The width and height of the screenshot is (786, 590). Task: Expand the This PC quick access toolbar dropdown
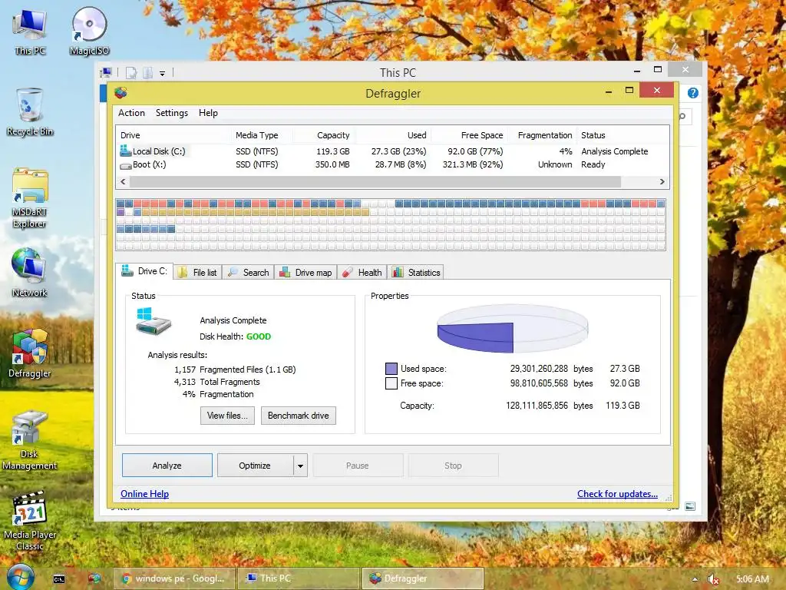point(163,73)
